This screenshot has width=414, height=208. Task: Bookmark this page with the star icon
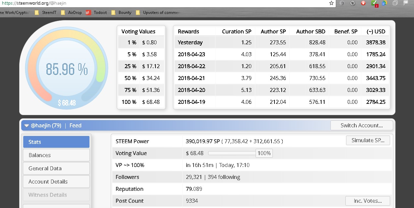point(331,3)
